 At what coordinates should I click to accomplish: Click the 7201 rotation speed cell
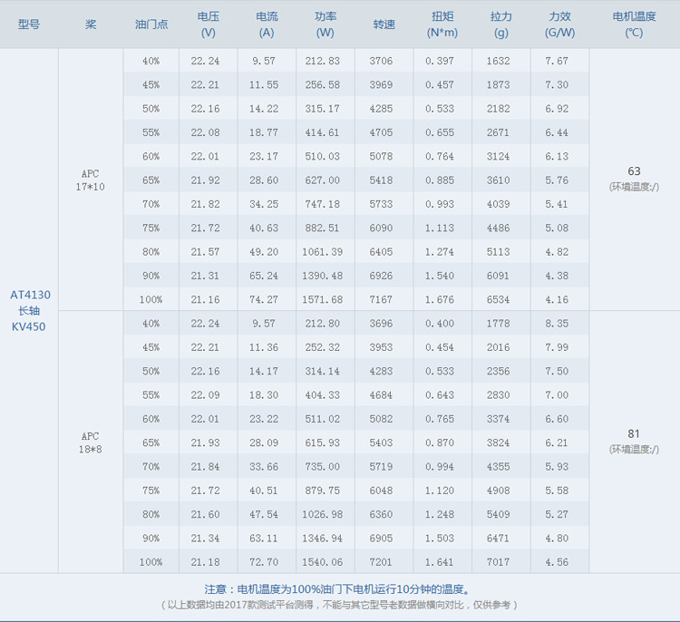click(x=381, y=562)
